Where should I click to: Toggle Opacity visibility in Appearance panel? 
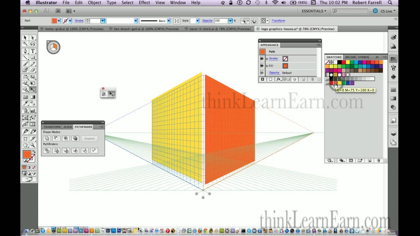coord(262,73)
